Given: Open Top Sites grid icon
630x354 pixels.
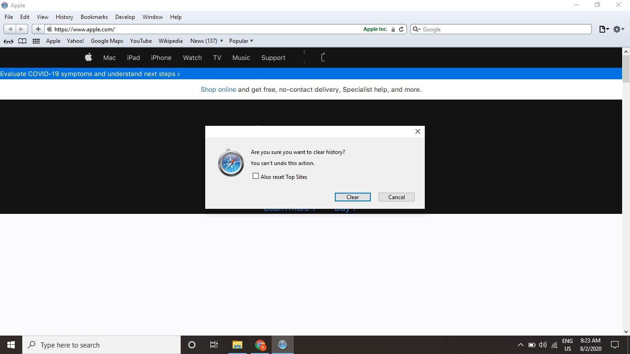Looking at the screenshot, I should 36,41.
